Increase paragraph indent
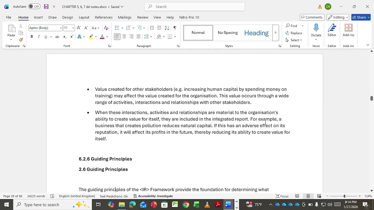 pyautogui.click(x=159, y=28)
